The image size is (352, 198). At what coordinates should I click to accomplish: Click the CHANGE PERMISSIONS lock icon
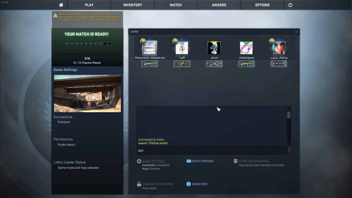139,184
